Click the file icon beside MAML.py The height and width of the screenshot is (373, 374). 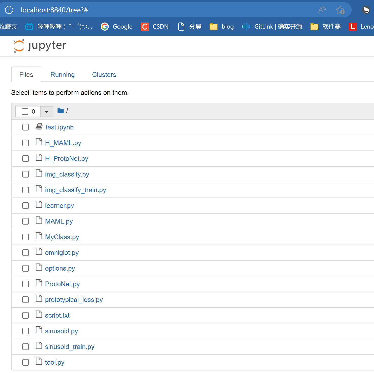(x=39, y=220)
